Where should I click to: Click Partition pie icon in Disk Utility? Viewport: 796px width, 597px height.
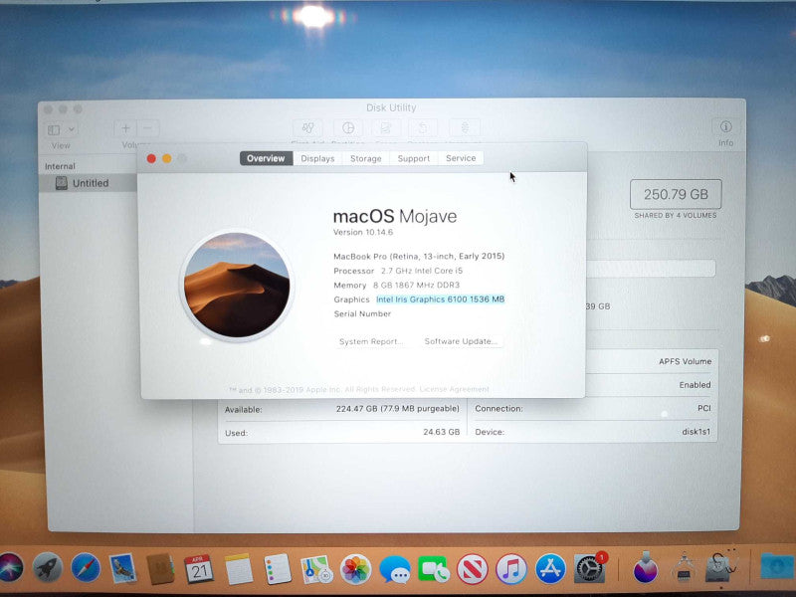[x=347, y=128]
